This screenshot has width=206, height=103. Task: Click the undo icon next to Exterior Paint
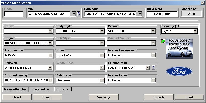point(154,68)
